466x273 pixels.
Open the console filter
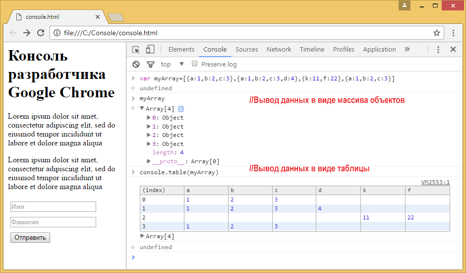[x=151, y=65]
